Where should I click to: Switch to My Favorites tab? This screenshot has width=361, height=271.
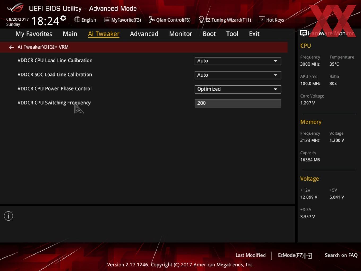34,34
